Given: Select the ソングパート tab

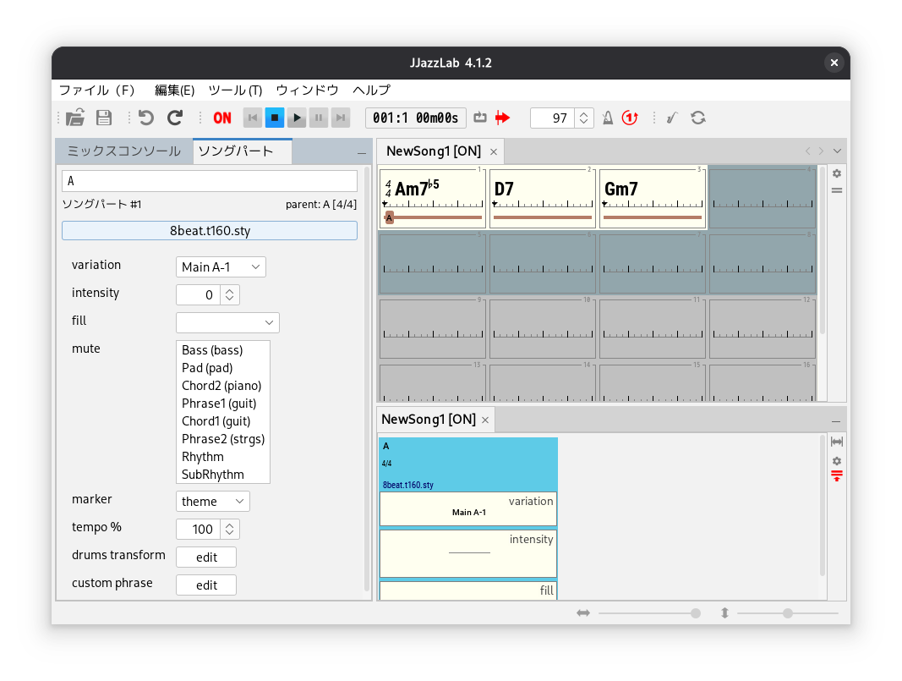Looking at the screenshot, I should point(242,151).
